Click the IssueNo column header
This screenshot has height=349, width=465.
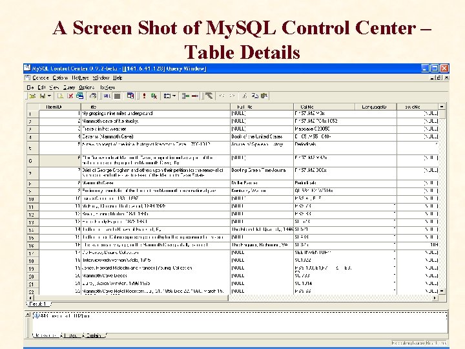click(417, 107)
